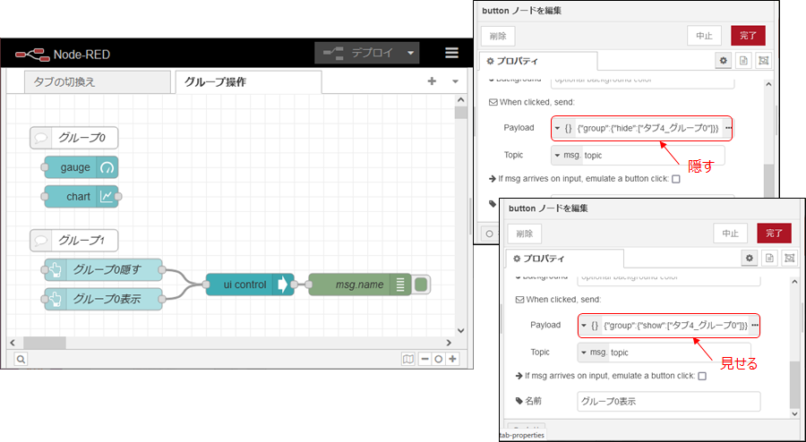This screenshot has width=806, height=442.
Task: Click the search flows magnifier icon
Action: tap(20, 359)
